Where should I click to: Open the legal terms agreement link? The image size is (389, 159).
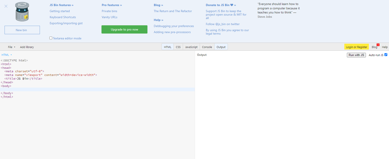click(x=227, y=32)
